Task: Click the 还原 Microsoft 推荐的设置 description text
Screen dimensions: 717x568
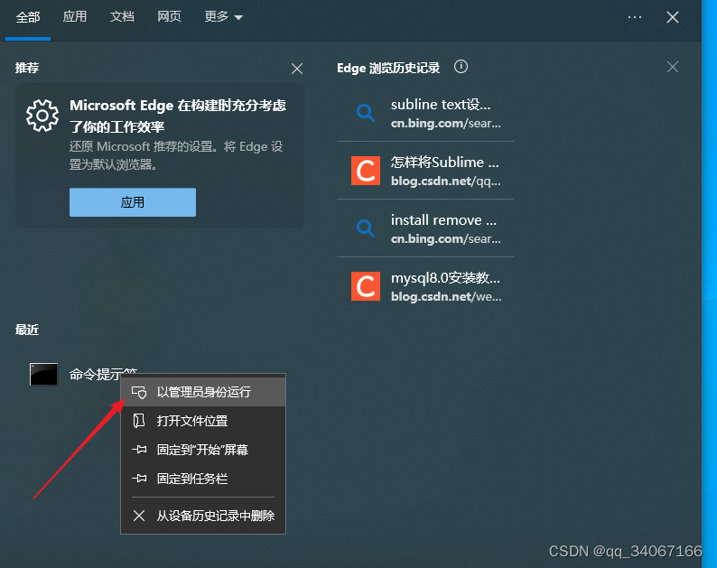Action: 176,155
